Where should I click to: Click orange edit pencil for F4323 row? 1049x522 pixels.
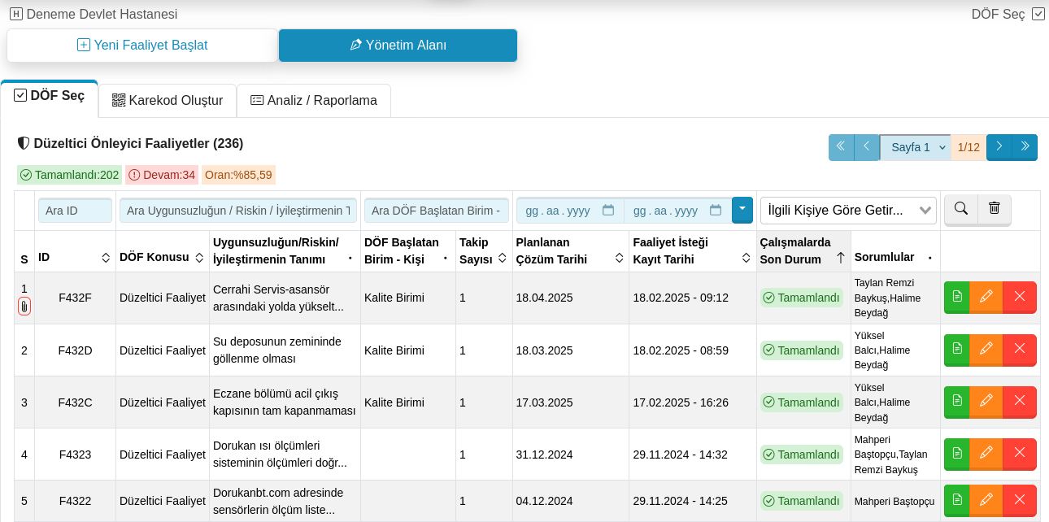click(986, 453)
